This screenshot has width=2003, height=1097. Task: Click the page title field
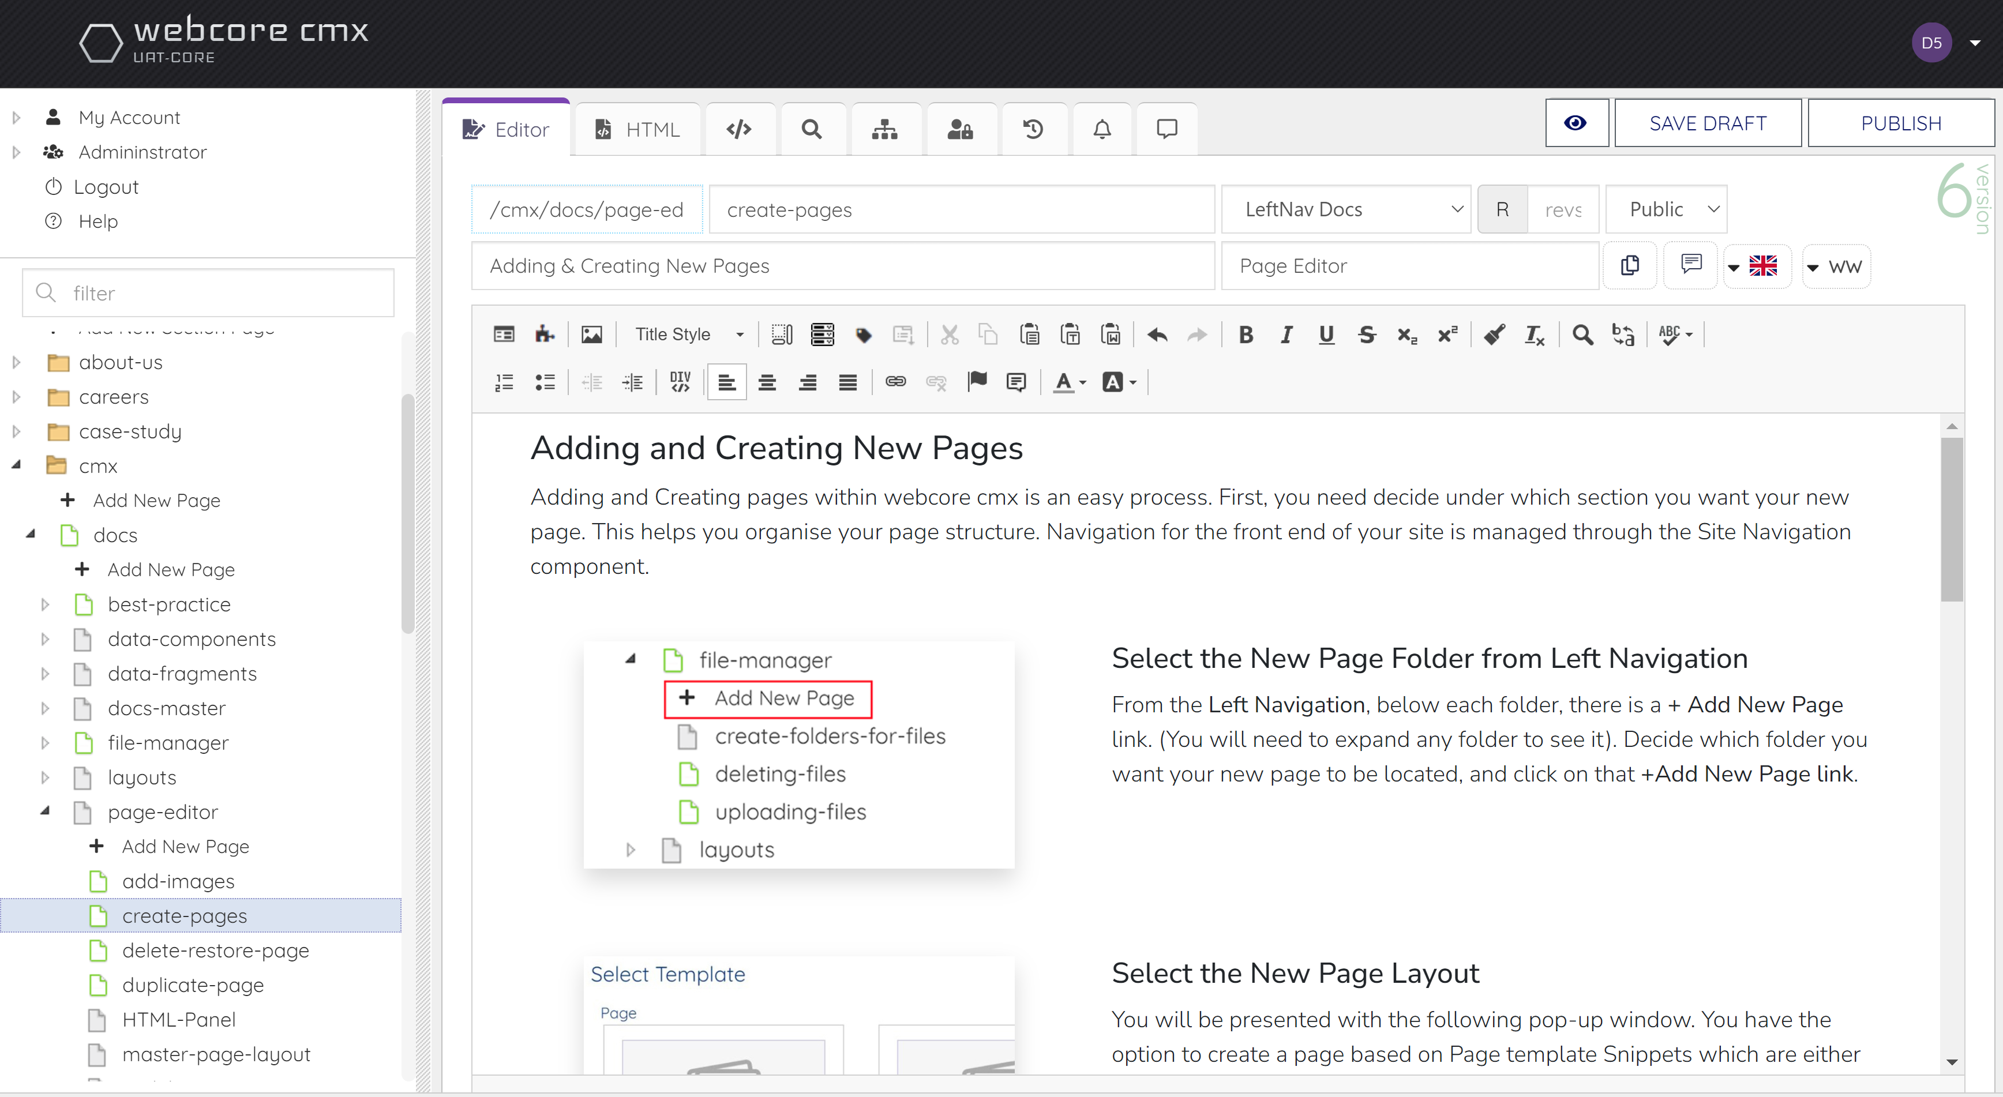click(x=842, y=266)
